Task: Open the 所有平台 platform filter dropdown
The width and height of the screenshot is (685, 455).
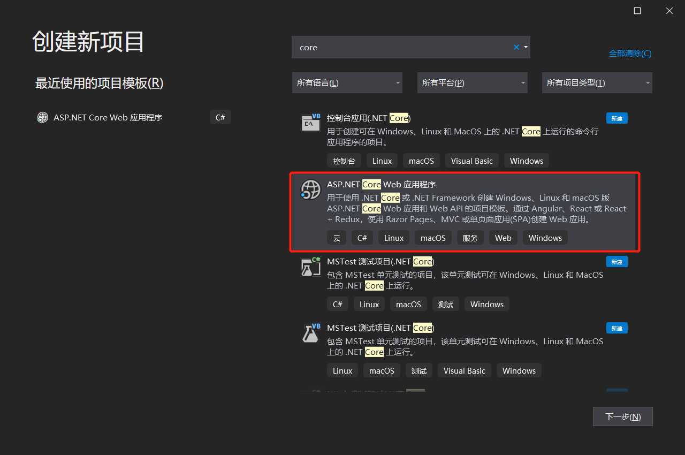Action: click(473, 83)
